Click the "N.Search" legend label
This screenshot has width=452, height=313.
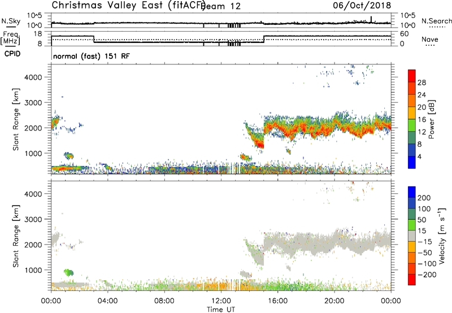point(437,21)
